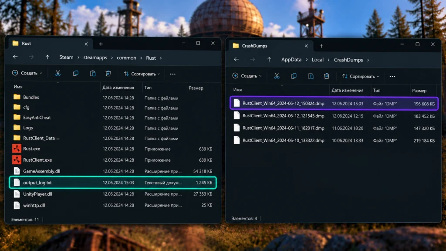The width and height of the screenshot is (446, 251).
Task: Select RustClient_Win64_2024-06-10_133322.dmp file
Action: [334, 140]
